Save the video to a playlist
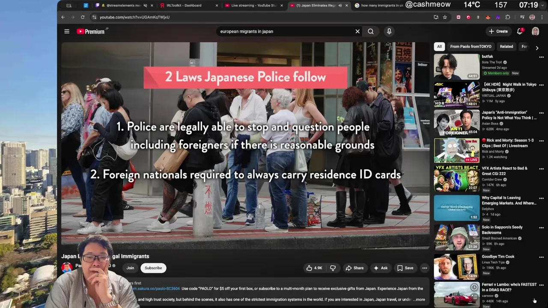 point(405,268)
